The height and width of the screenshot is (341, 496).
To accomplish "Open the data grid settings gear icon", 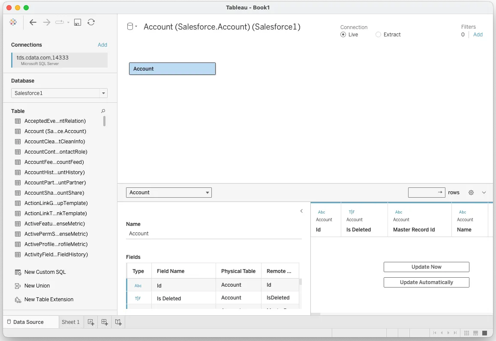I will click(472, 192).
